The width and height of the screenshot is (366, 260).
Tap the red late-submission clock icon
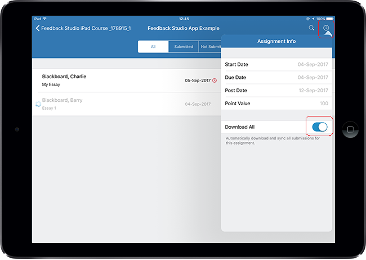(215, 80)
